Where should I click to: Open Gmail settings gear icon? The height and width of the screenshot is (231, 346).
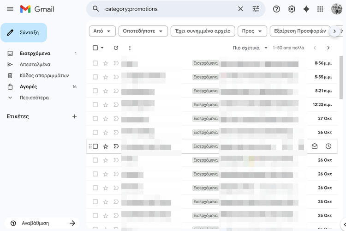point(292,9)
